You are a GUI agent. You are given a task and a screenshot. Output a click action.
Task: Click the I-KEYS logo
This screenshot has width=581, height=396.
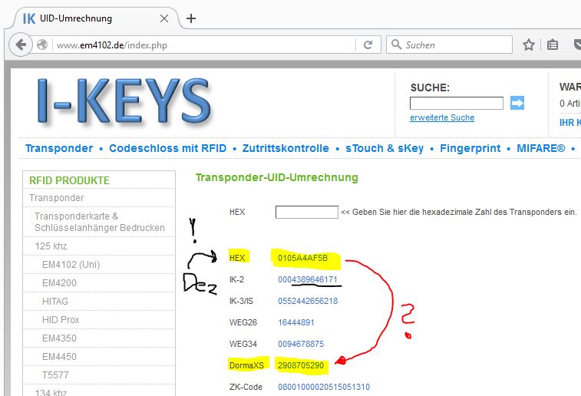[x=124, y=101]
